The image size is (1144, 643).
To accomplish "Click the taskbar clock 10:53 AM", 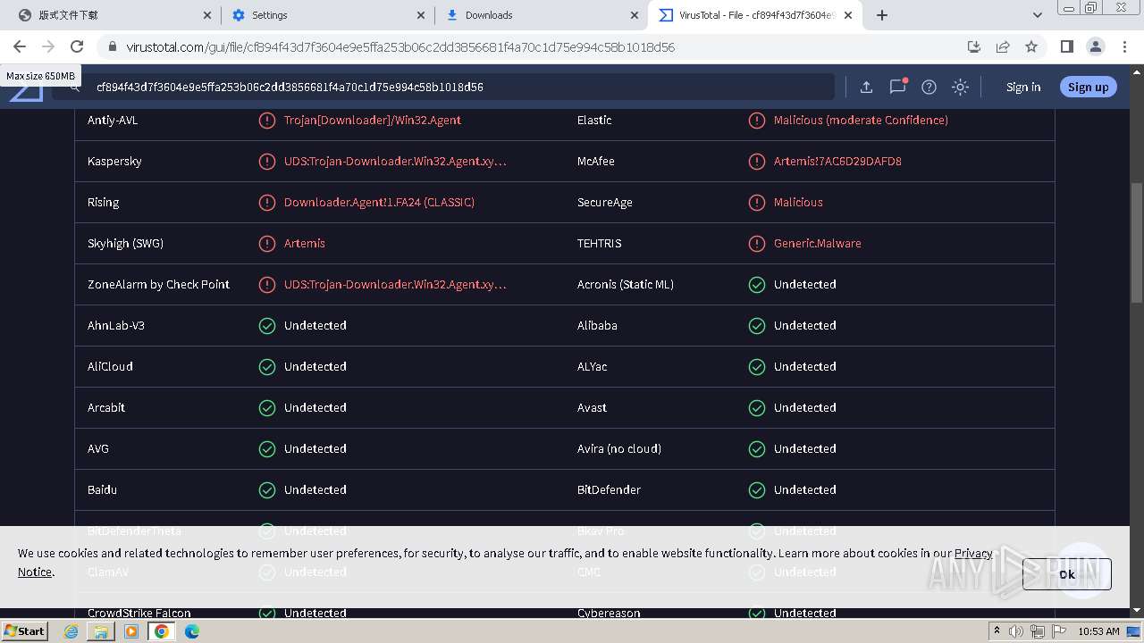I will (1098, 631).
